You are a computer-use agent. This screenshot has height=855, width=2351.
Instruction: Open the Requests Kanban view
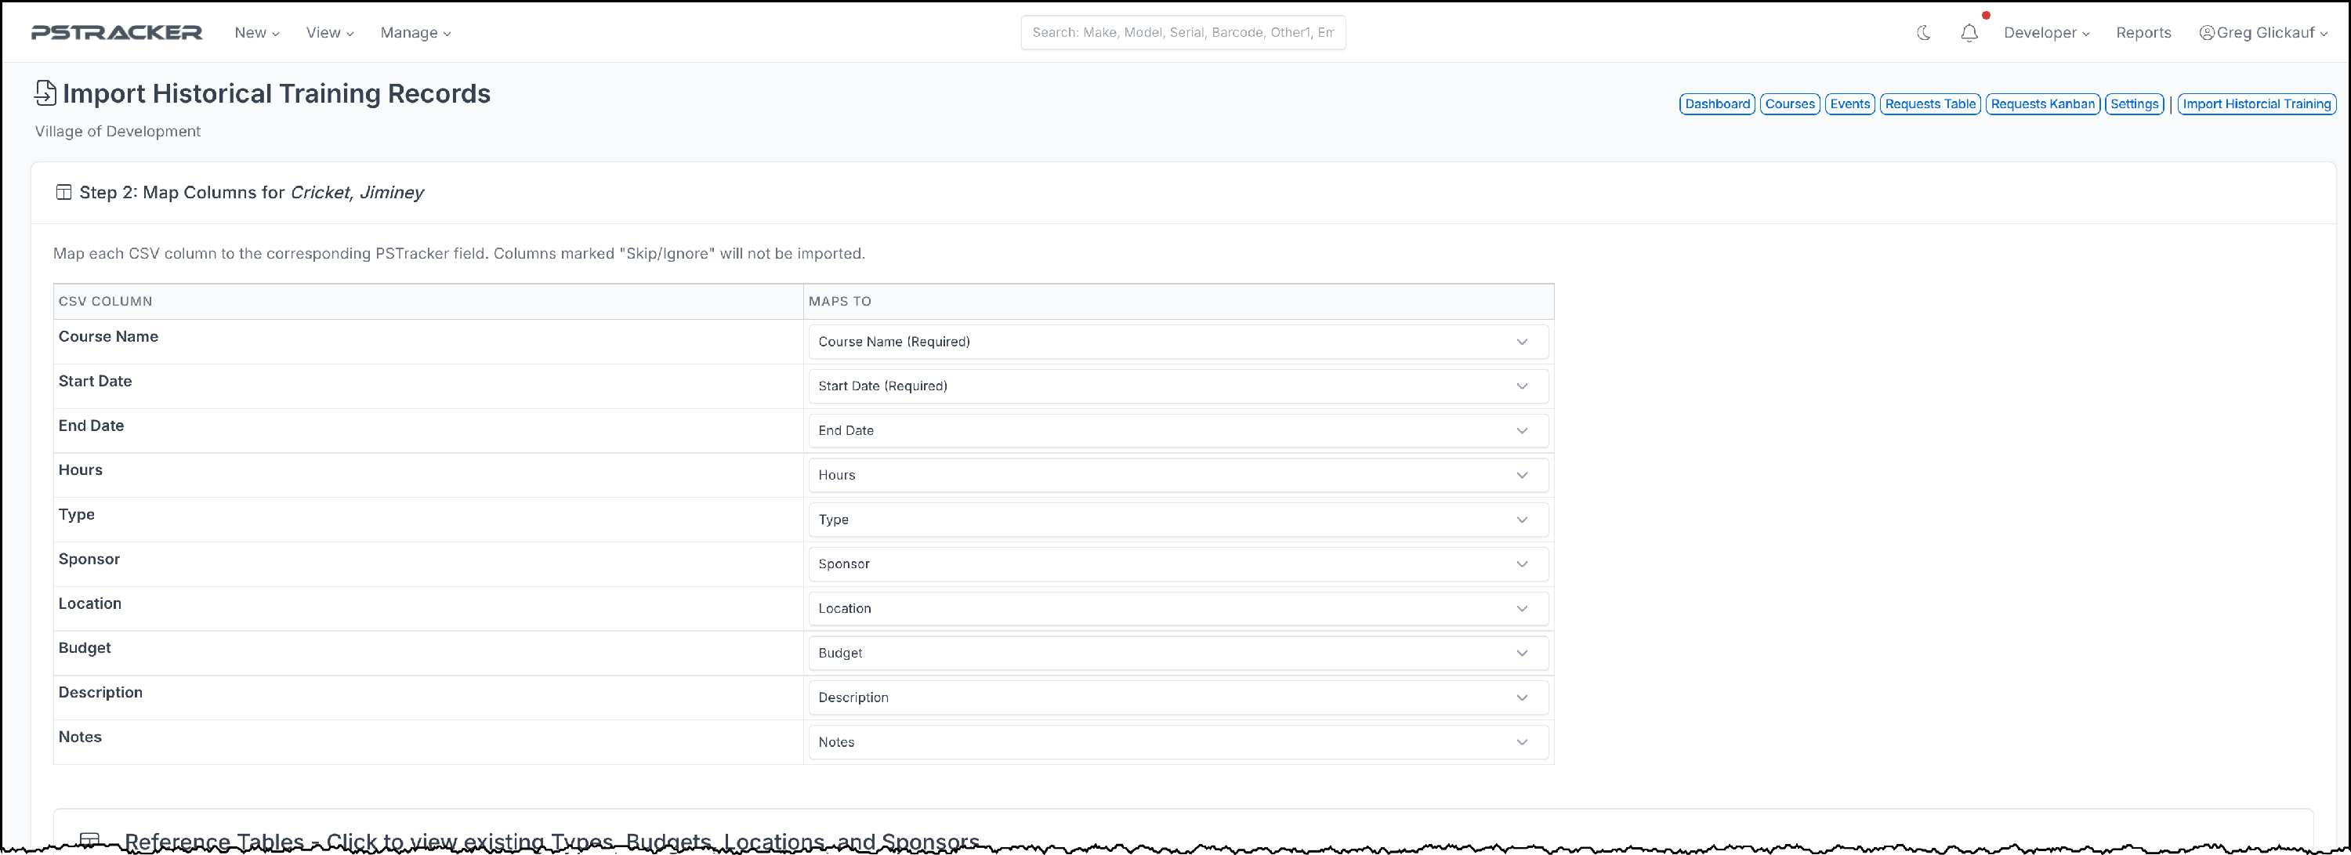(2041, 104)
